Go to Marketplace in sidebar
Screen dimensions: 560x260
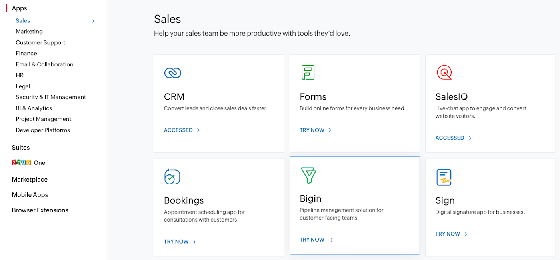(30, 180)
